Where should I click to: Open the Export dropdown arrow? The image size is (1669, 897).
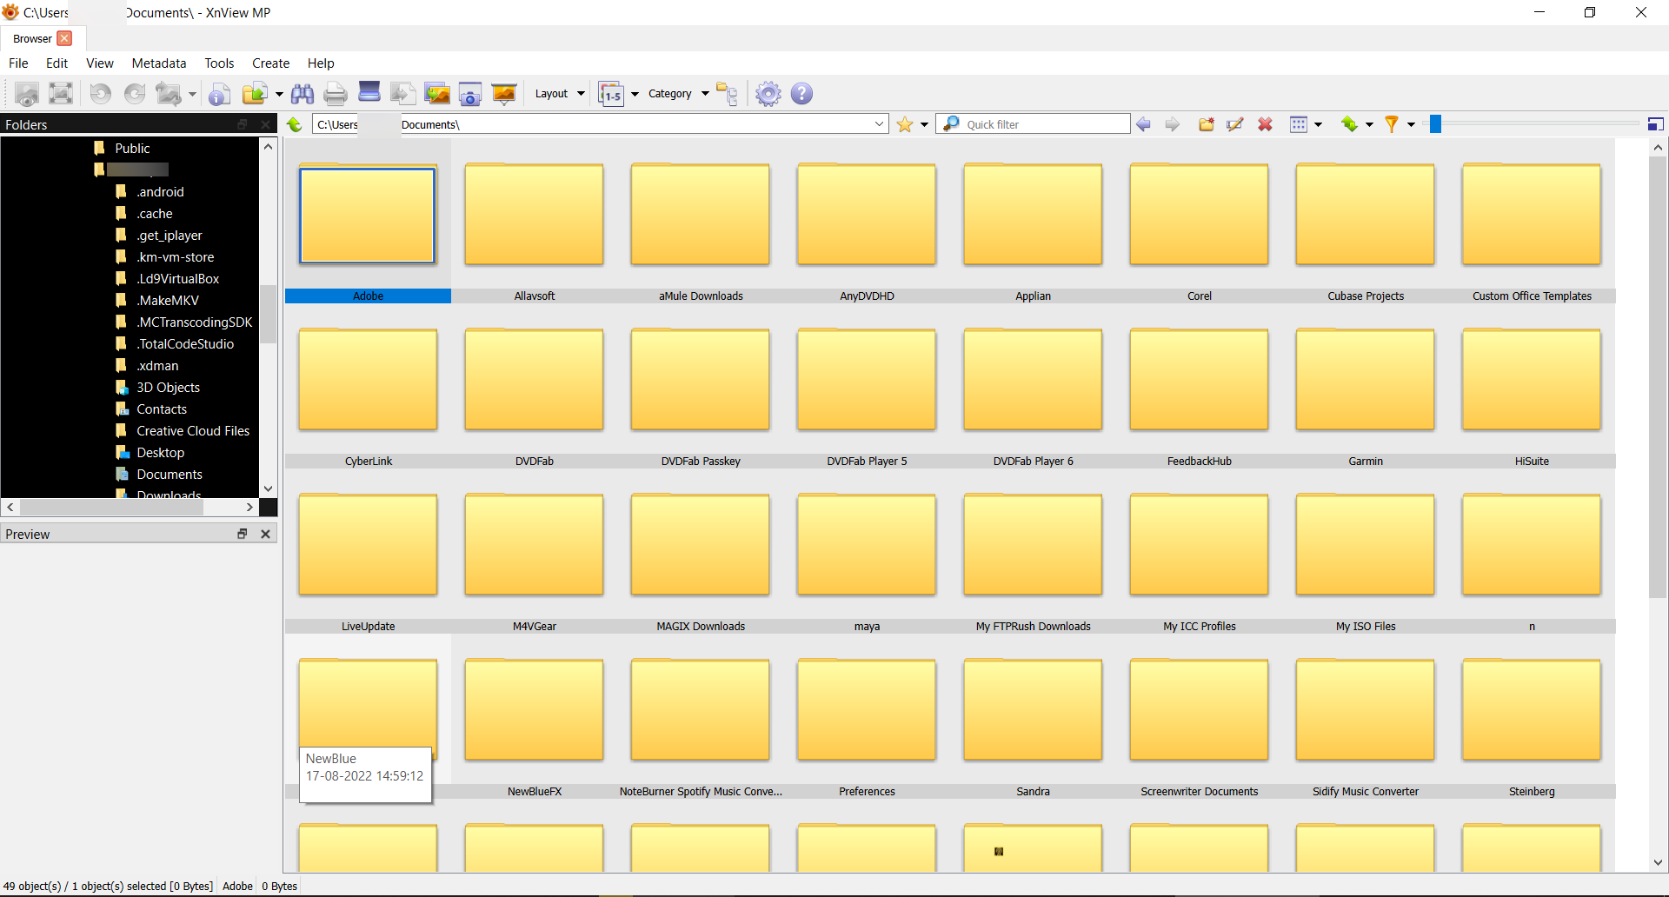click(x=279, y=94)
